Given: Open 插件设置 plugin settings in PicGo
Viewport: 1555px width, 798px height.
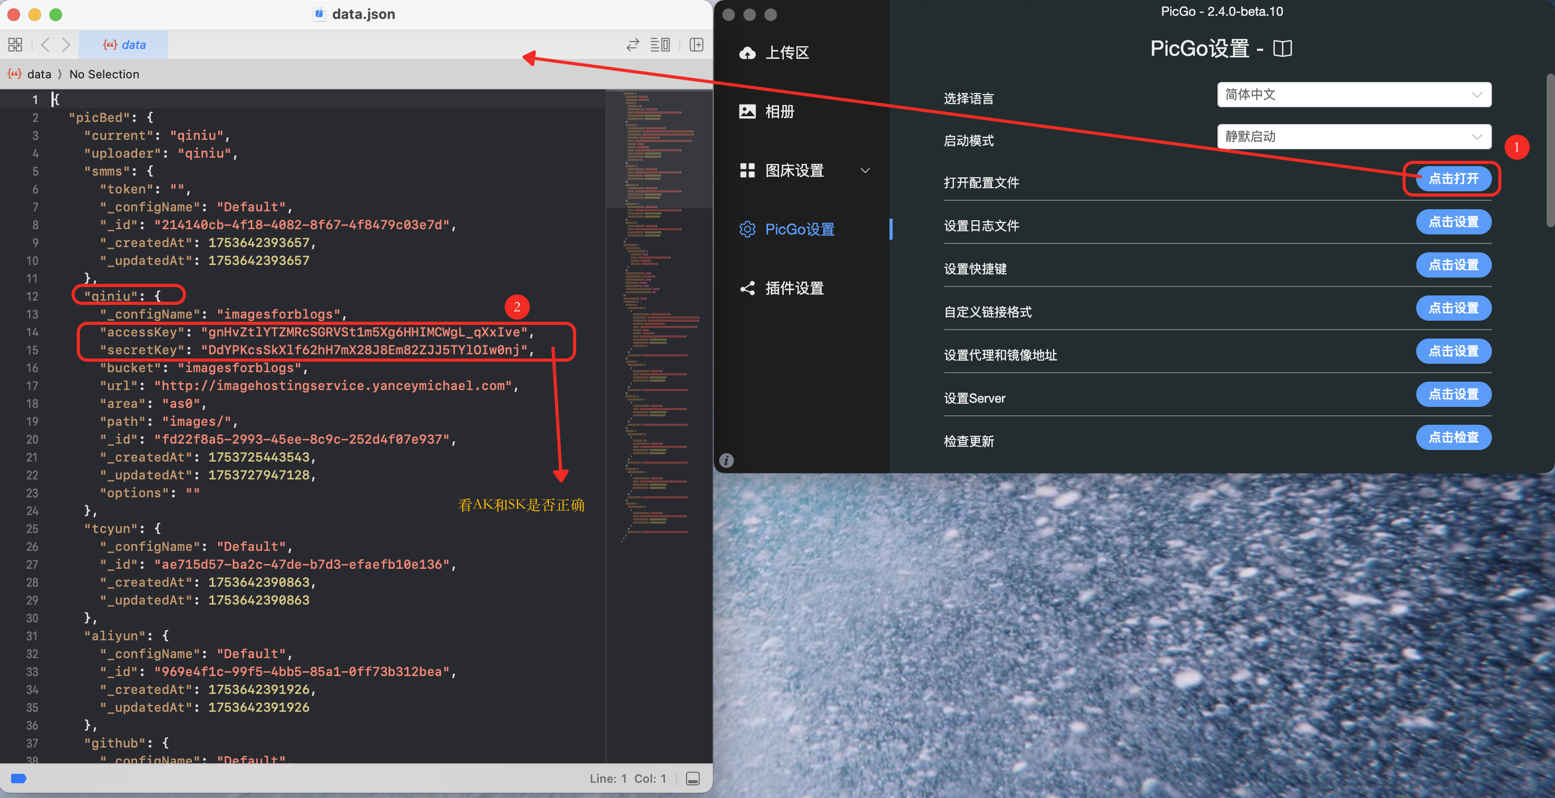Looking at the screenshot, I should point(794,288).
